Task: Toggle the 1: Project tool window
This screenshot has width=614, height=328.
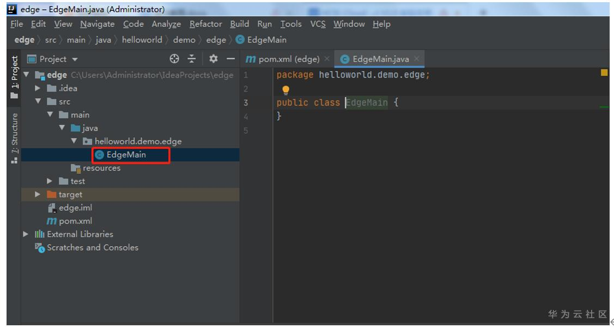Action: 14,77
